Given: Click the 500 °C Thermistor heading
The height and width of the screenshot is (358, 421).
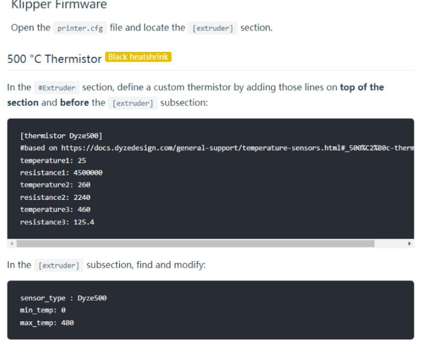Looking at the screenshot, I should (x=54, y=59).
